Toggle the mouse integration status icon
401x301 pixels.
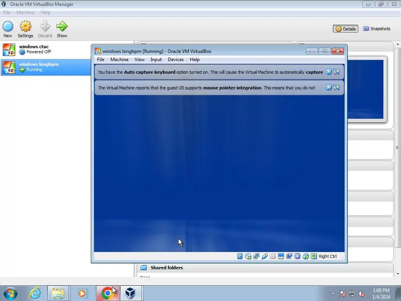pos(305,256)
